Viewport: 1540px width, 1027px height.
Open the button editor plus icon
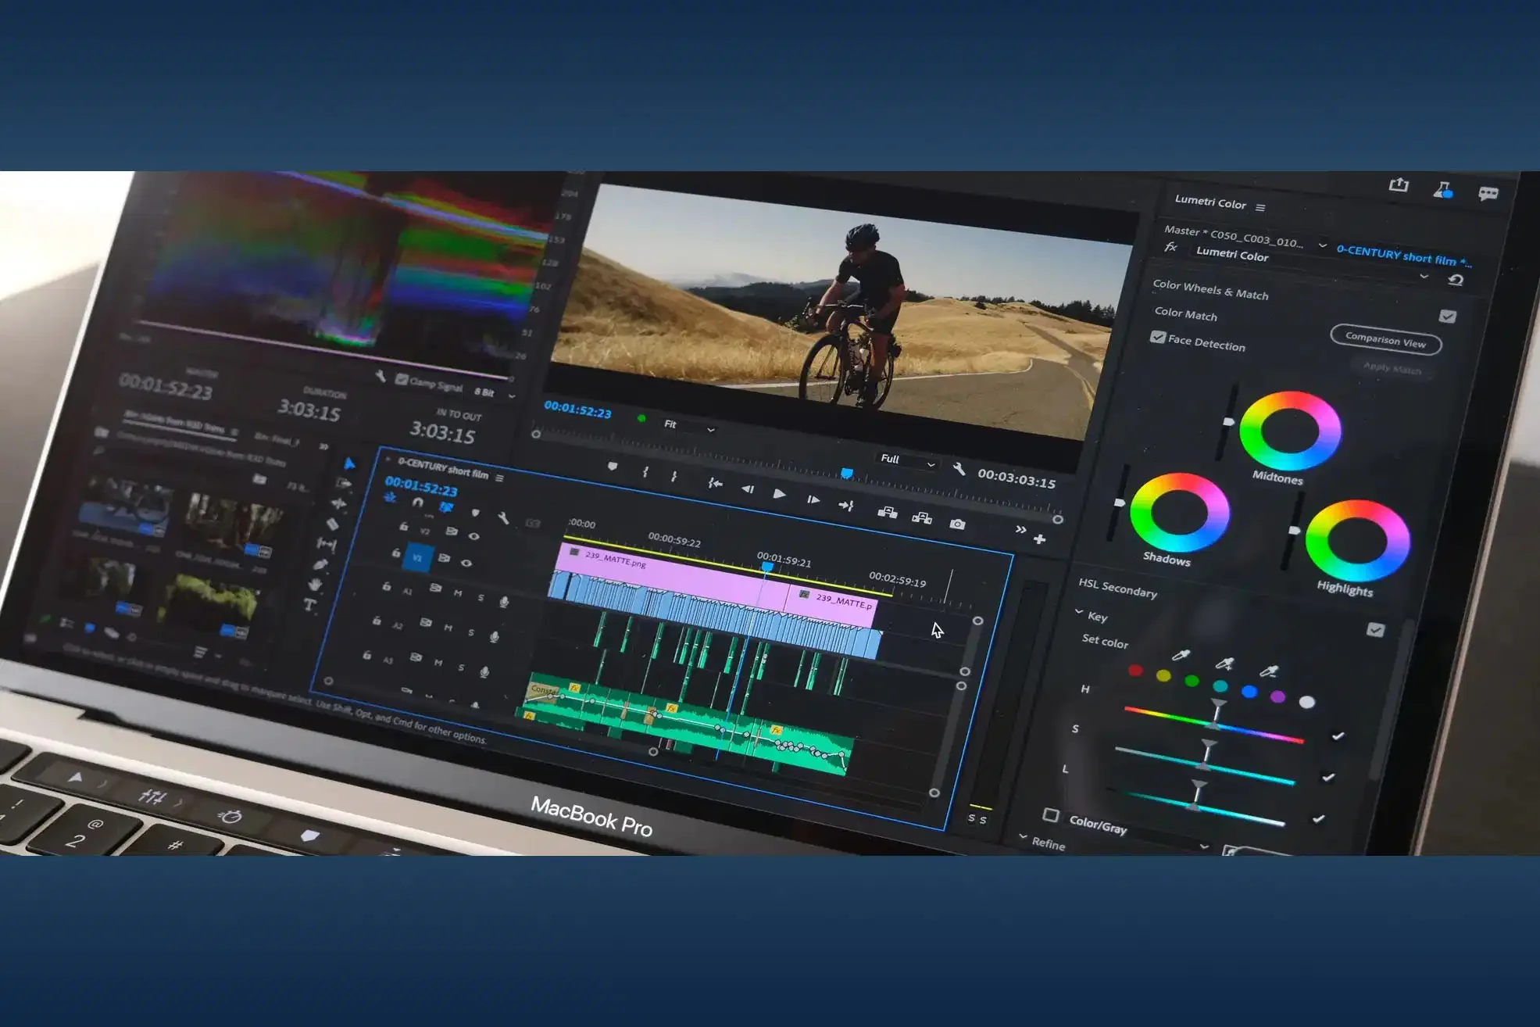(x=1039, y=539)
